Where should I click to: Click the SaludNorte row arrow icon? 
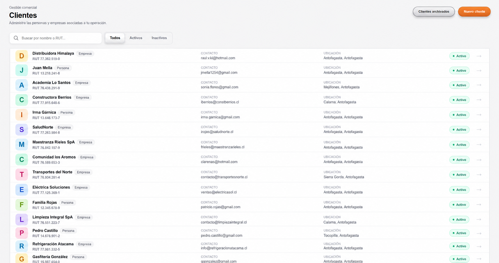coord(479,129)
